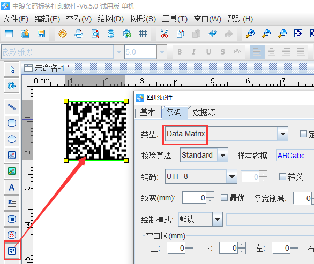This screenshot has height=264, width=314.
Task: Toggle the grid display icon
Action: pyautogui.click(x=143, y=34)
